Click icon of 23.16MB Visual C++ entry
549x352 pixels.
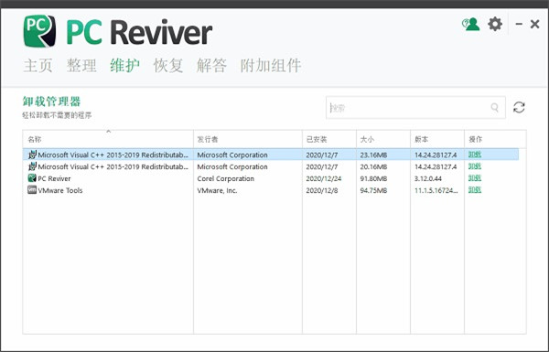(32, 155)
